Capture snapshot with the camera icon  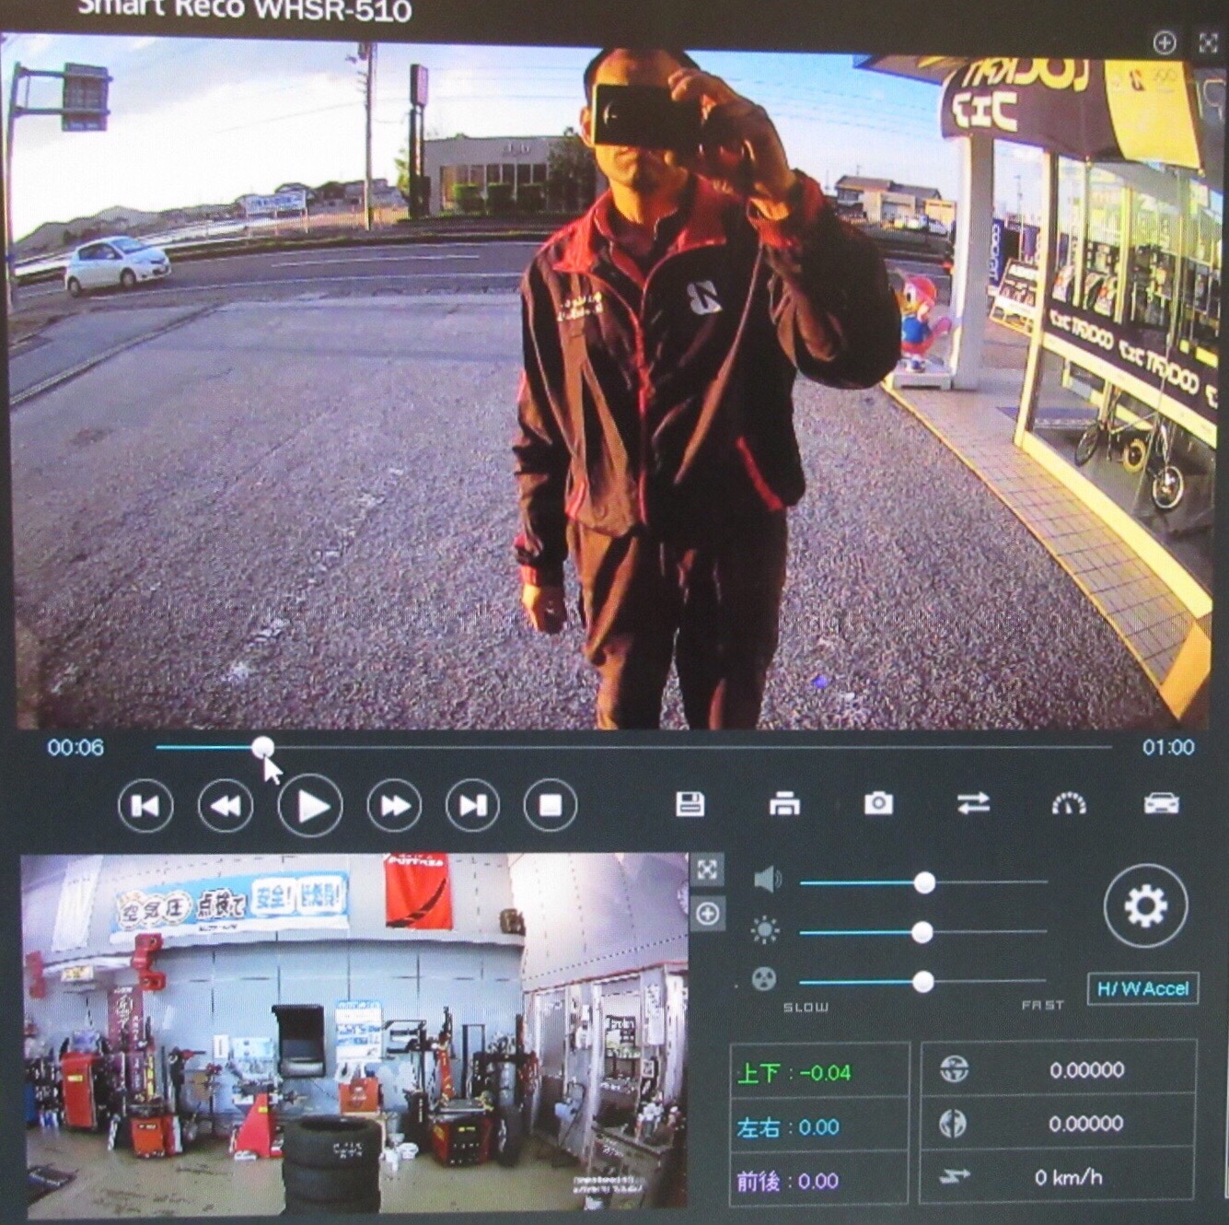coord(878,803)
